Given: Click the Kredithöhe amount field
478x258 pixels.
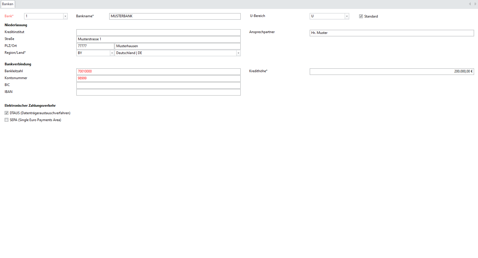Looking at the screenshot, I should click(391, 72).
